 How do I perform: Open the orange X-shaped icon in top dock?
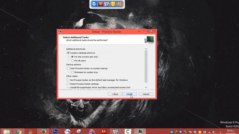[119, 4]
